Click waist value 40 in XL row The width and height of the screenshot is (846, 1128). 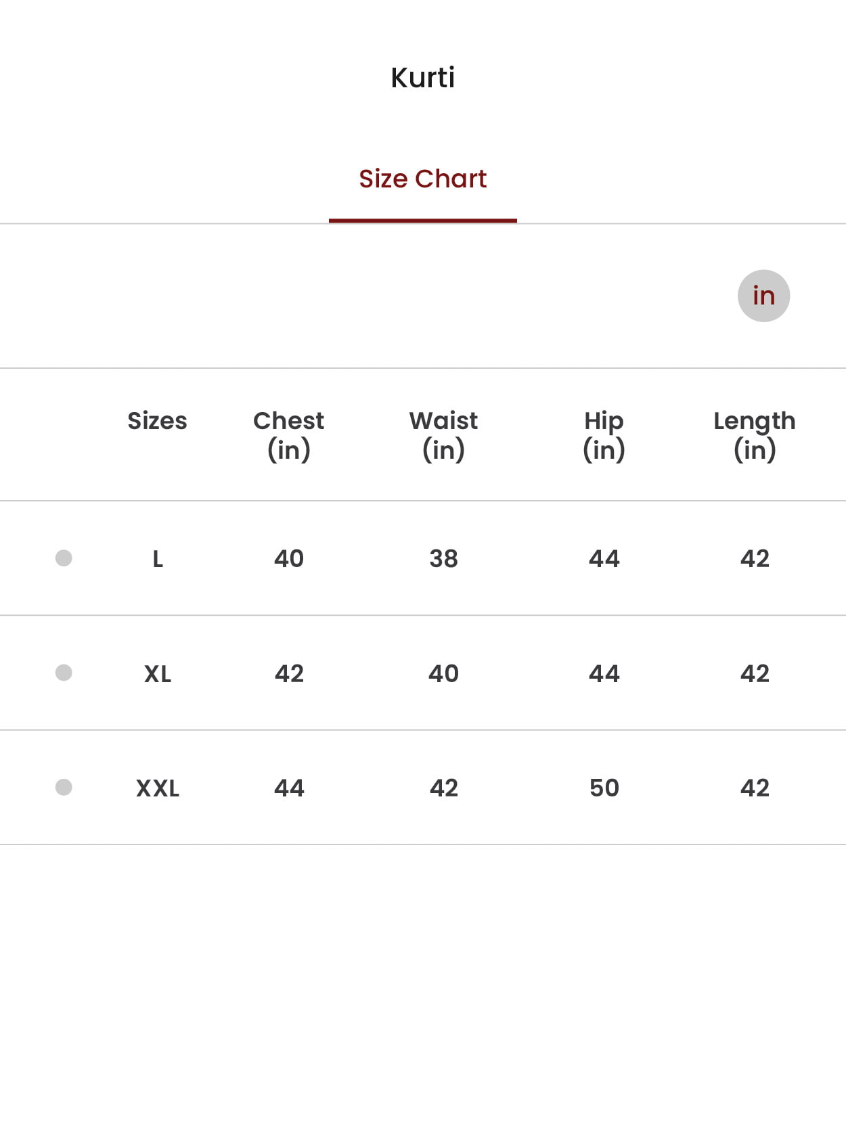click(443, 674)
